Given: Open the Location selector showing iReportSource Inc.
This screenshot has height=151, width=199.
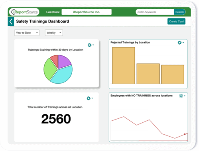Looking at the screenshot, I should click(87, 12).
